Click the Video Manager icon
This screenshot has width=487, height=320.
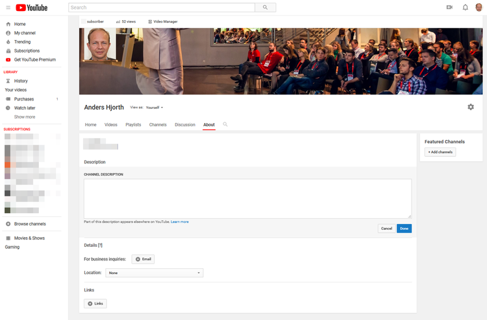(150, 21)
